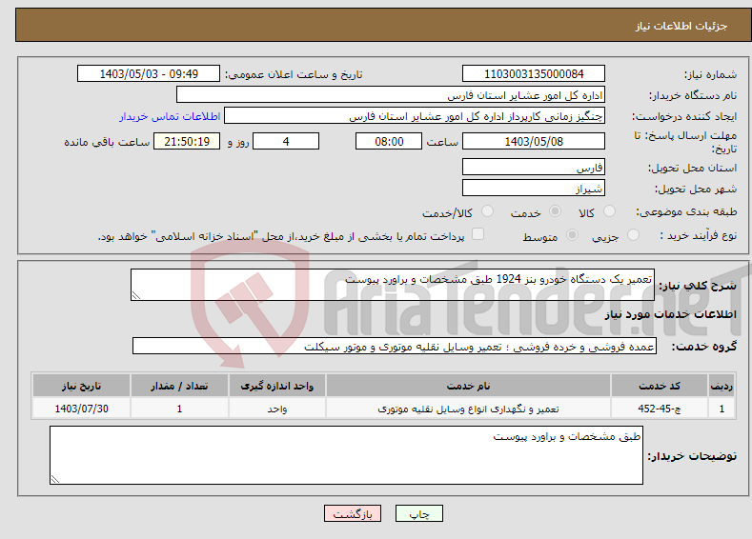752x539 pixels.
Task: Click resize grip of description text area
Action: tap(135, 295)
